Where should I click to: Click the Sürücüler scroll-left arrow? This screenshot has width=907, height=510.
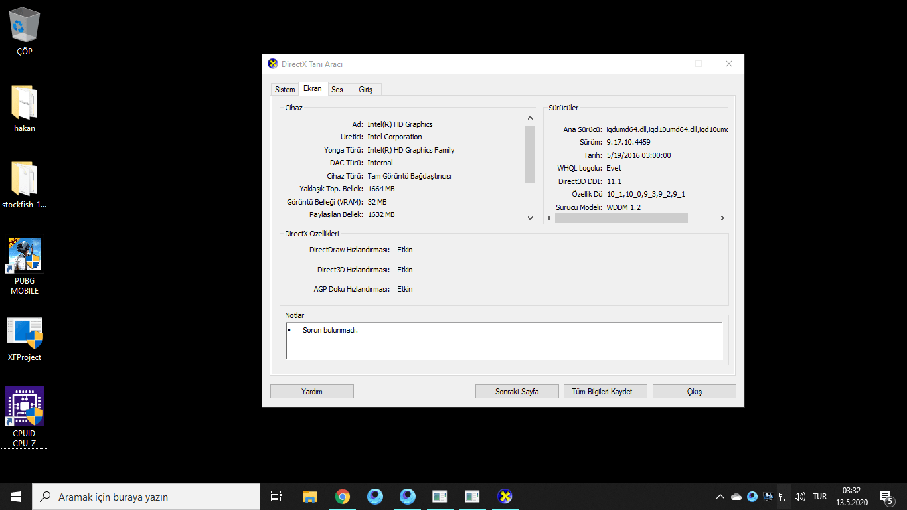click(x=550, y=218)
